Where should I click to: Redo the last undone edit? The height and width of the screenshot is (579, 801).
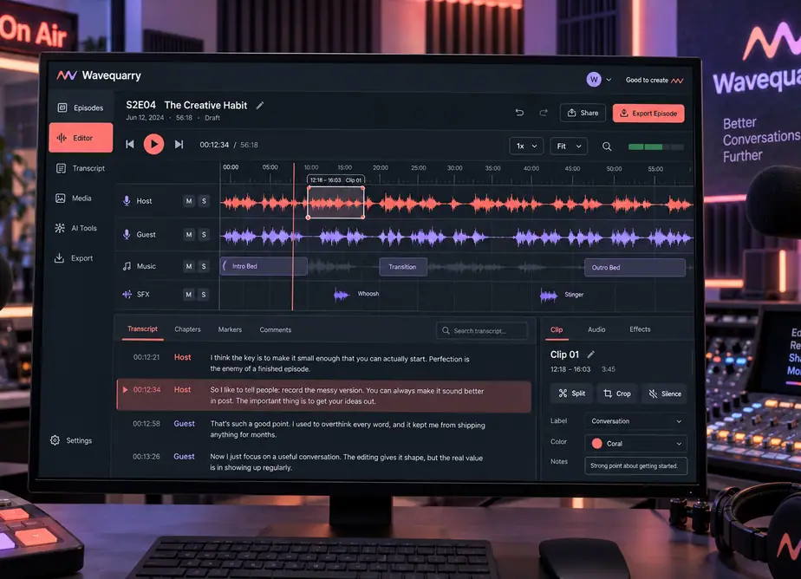(x=543, y=113)
